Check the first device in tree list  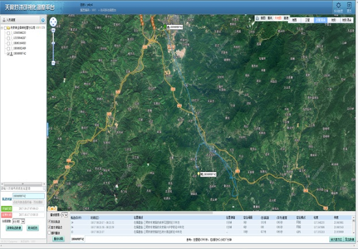click(8, 33)
